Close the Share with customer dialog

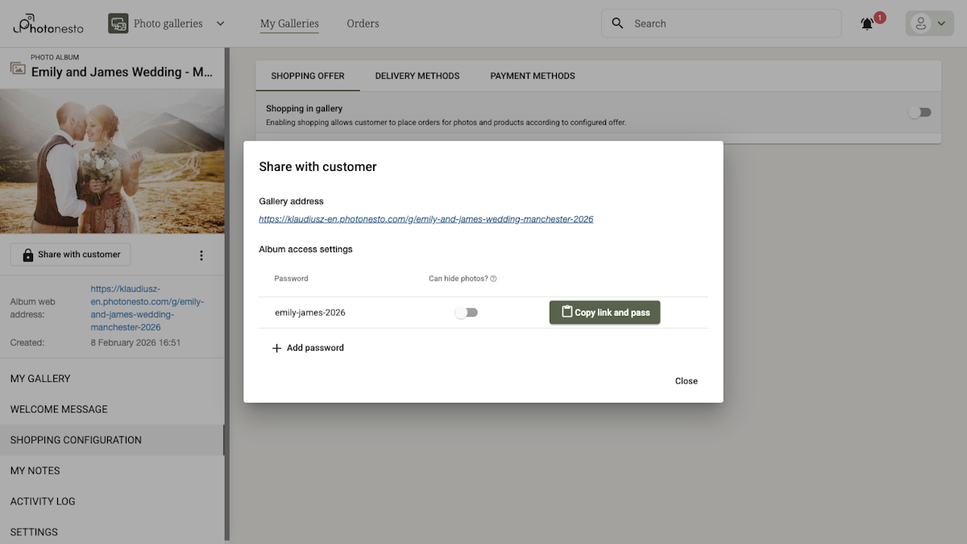pos(686,380)
